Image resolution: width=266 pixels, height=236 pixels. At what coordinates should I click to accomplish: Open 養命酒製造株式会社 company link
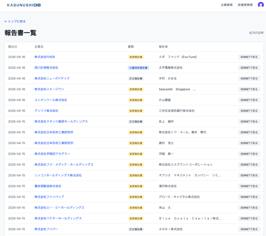48,186
